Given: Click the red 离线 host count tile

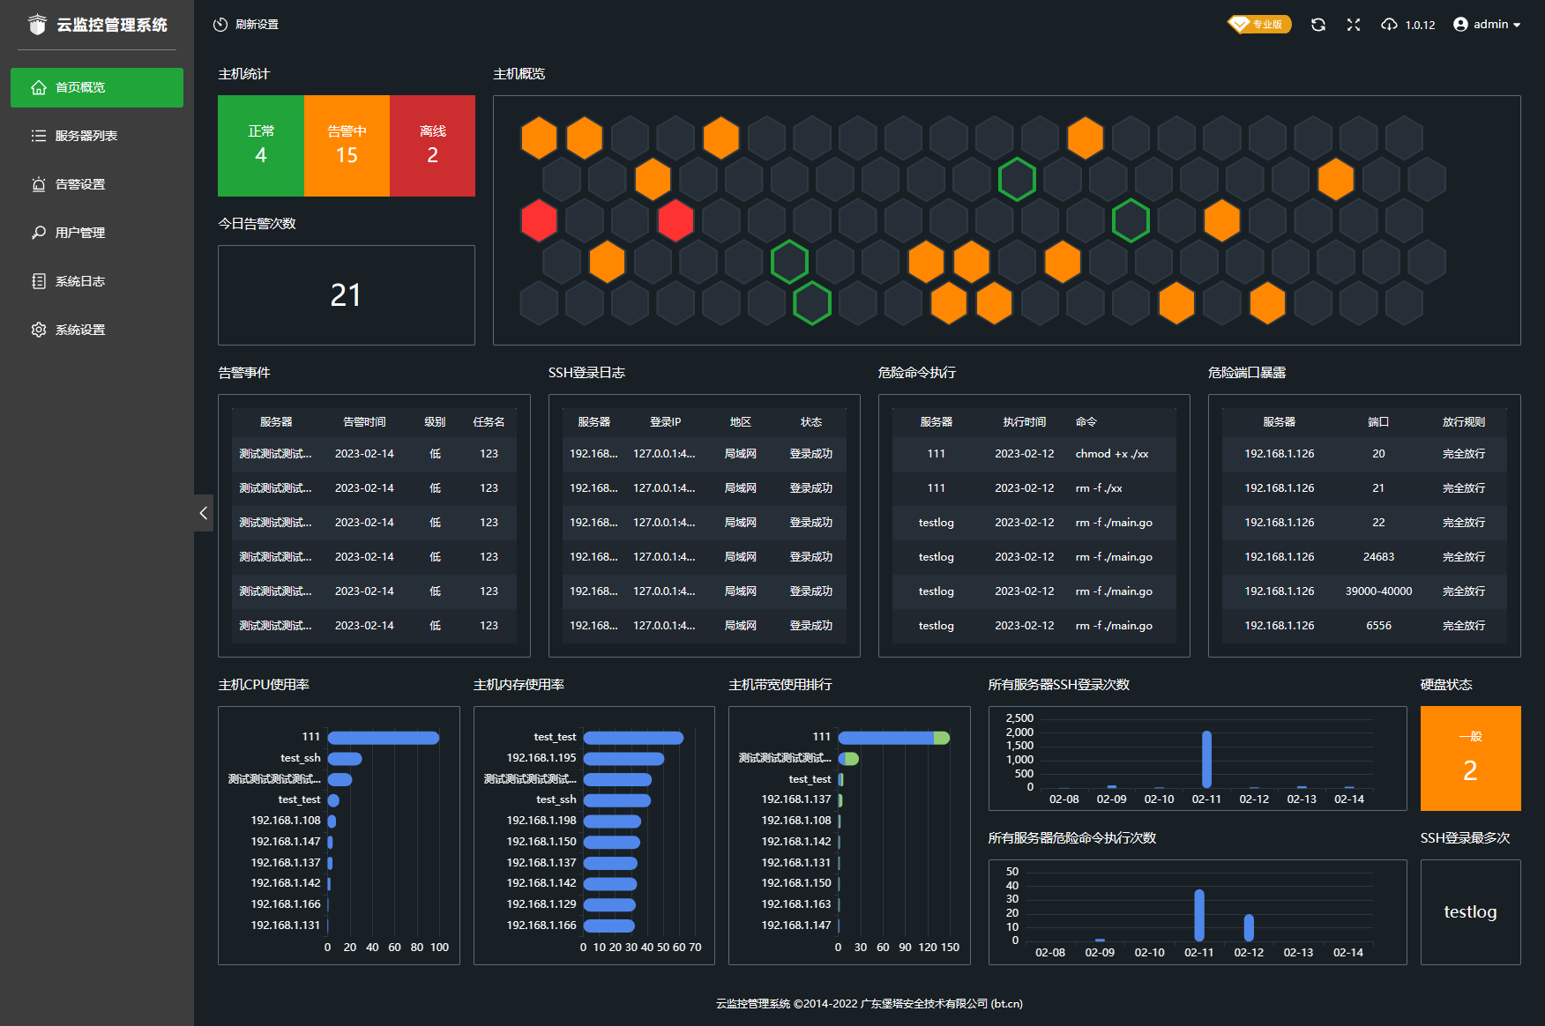Looking at the screenshot, I should 432,145.
